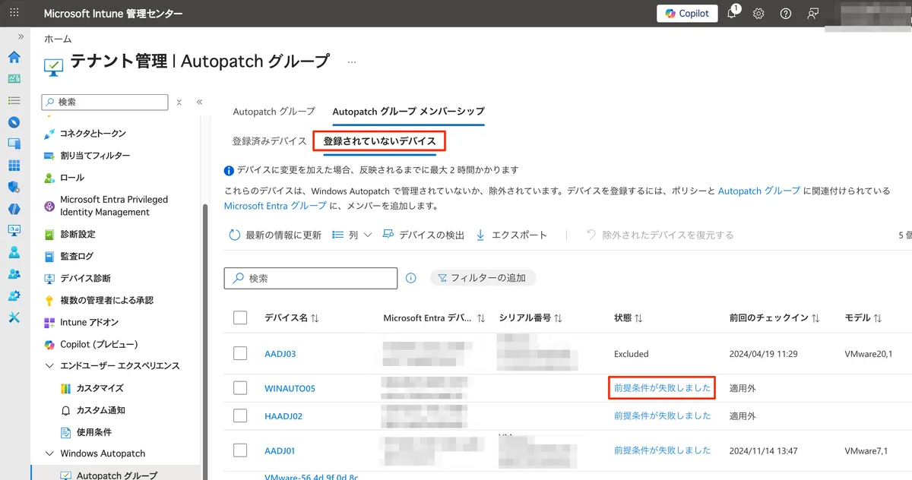Expand the left rail with top chevrons

coord(21,36)
